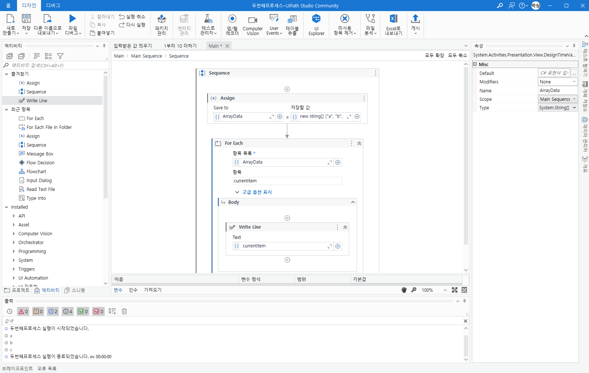This screenshot has height=373, width=589.
Task: Start the 앱/웹 레코더 recorder
Action: pos(232,25)
